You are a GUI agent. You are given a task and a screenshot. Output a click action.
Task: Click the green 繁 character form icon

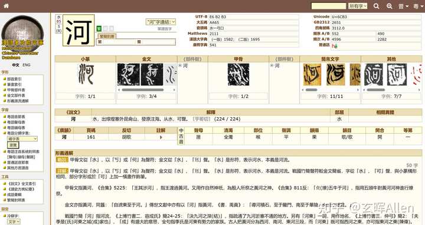click(x=99, y=28)
